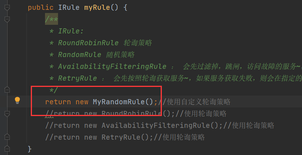302x155 pixels.
Task: Click the yellow lightbulb quick-fix icon
Action: 17,100
